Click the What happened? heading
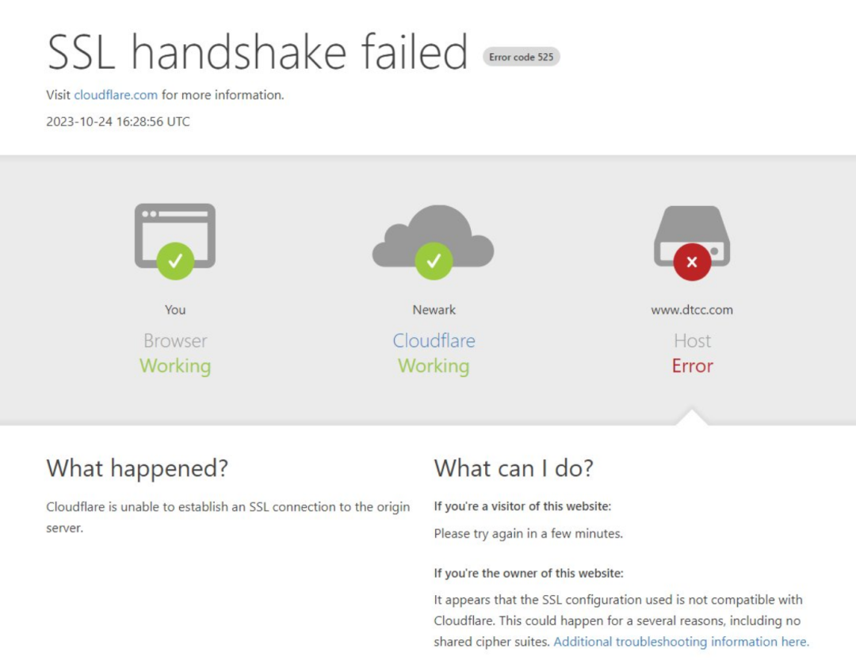The height and width of the screenshot is (660, 856). coord(137,468)
